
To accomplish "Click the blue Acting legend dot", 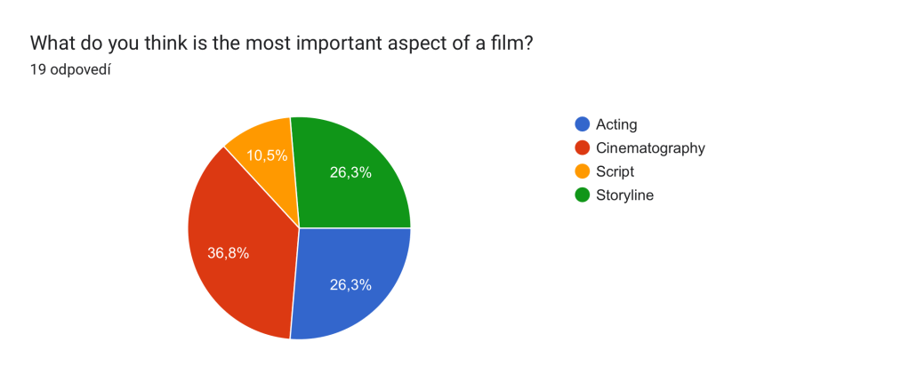I will pyautogui.click(x=582, y=124).
